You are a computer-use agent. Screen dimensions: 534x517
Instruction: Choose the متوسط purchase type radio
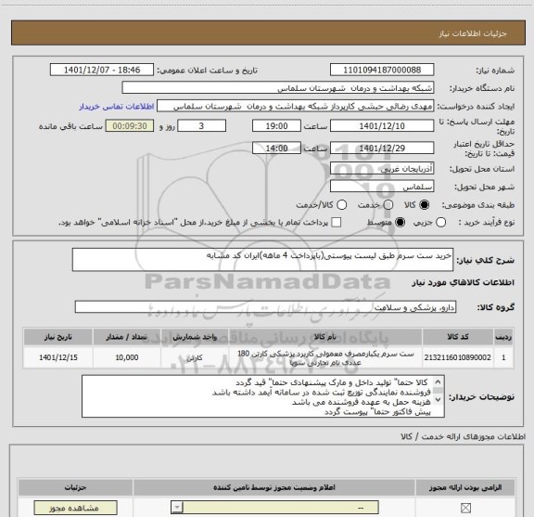click(x=400, y=223)
